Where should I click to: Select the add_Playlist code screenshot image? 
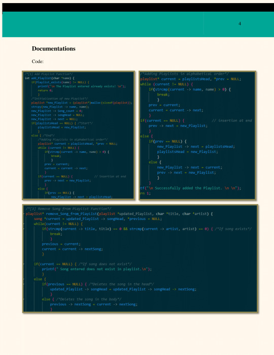click(79, 136)
